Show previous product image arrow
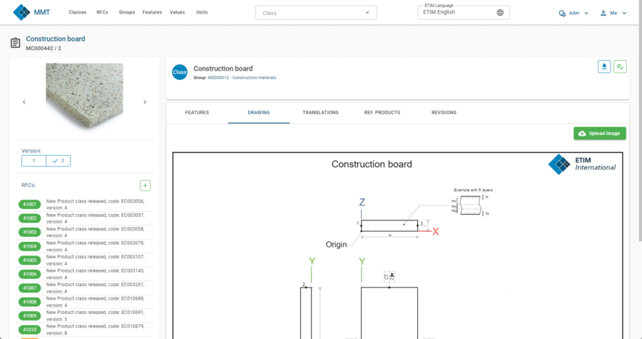 tap(24, 102)
